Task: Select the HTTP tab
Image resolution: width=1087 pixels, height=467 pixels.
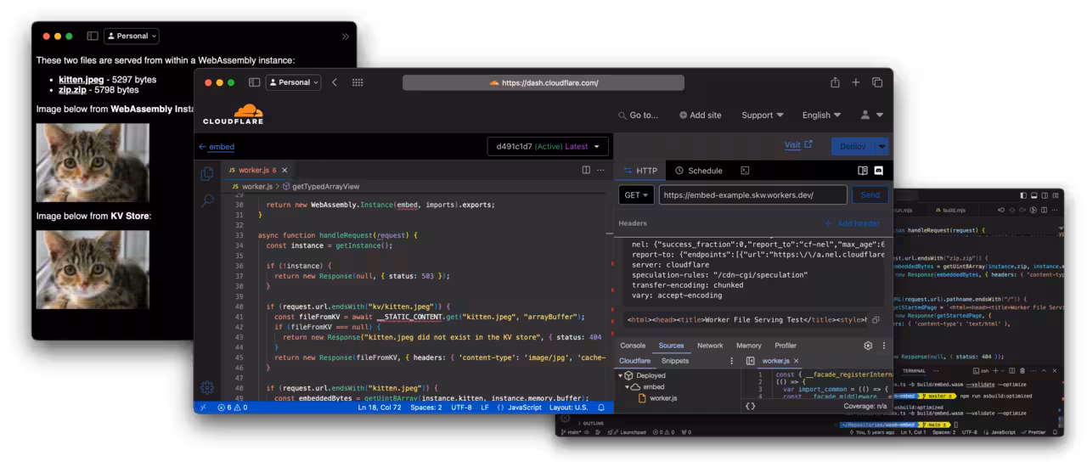Action: pos(640,171)
